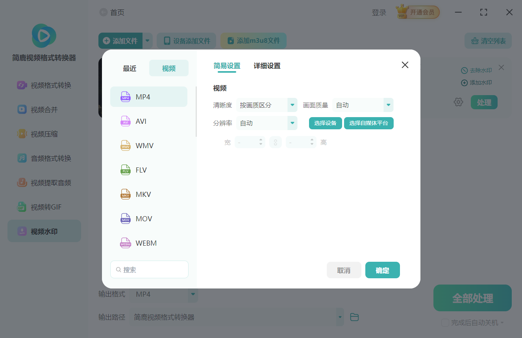The height and width of the screenshot is (338, 522).
Task: Open the 输出格式 dropdown
Action: (x=165, y=294)
